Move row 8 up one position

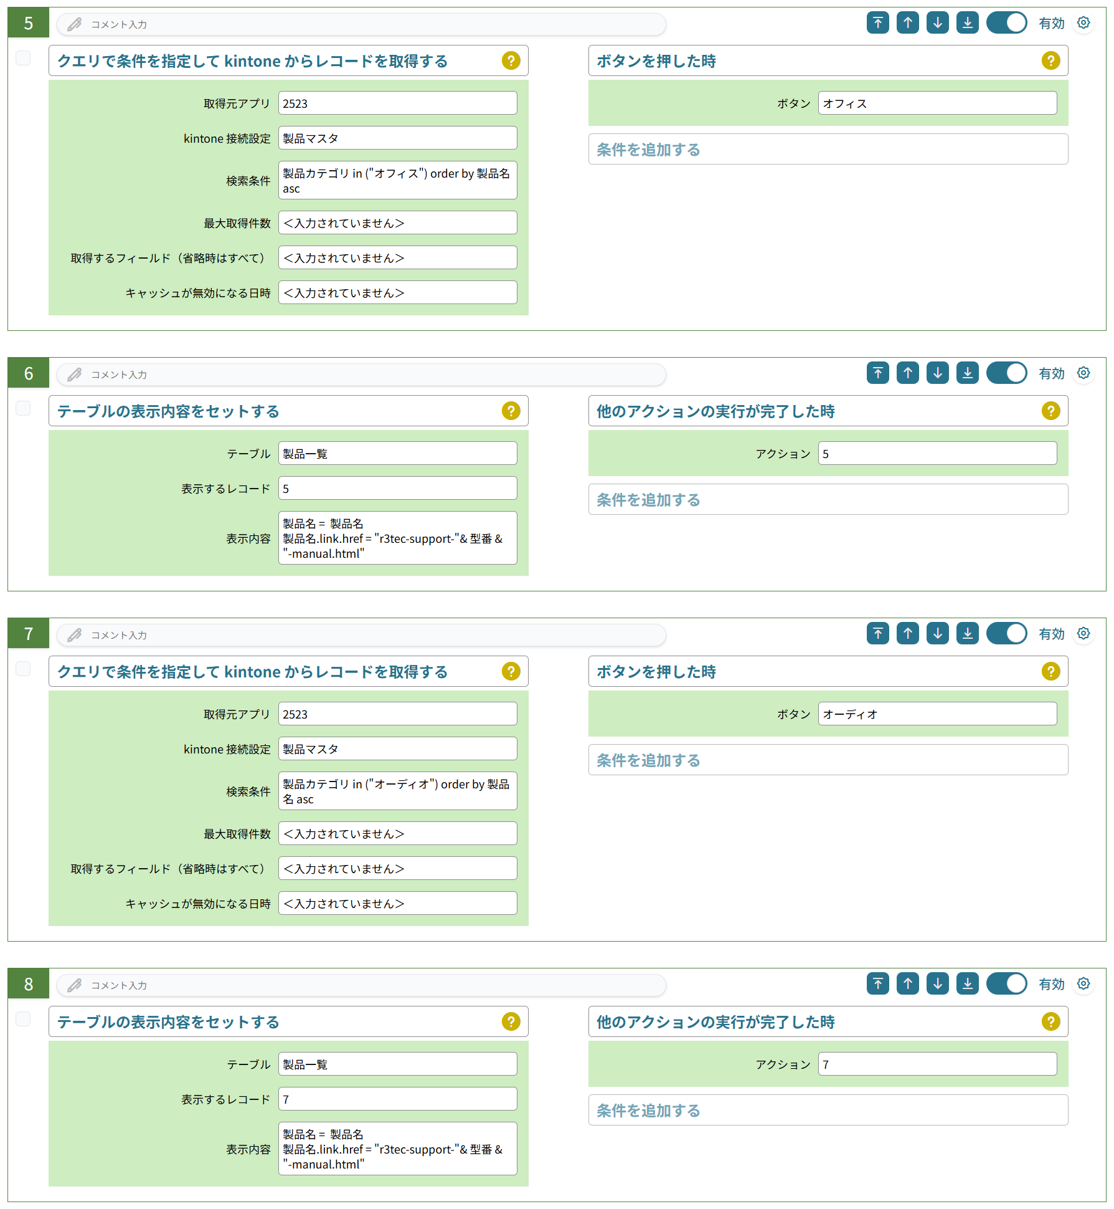(x=907, y=984)
